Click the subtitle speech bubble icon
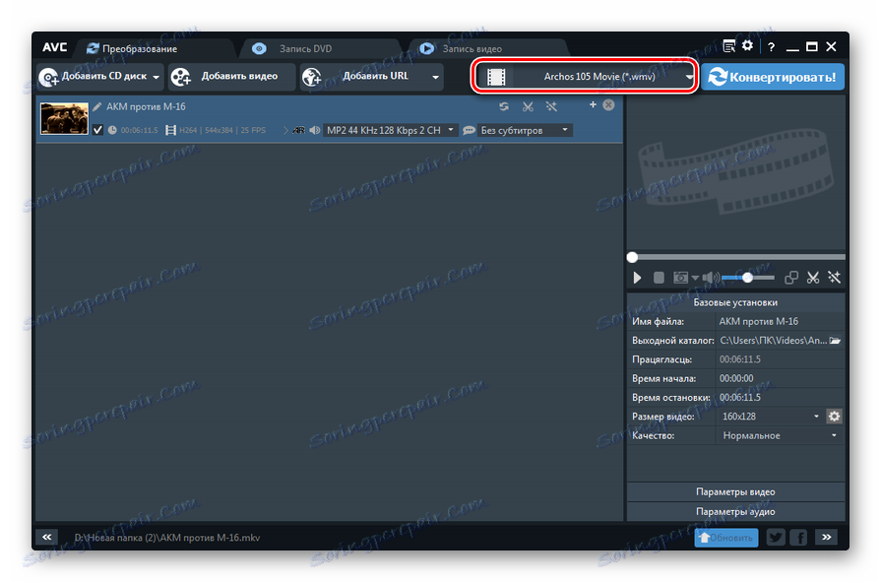Screen dimensions: 881x582 click(x=469, y=130)
